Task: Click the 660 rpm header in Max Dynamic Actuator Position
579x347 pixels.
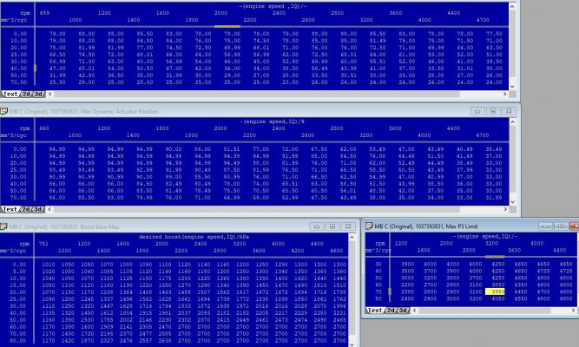Action: (x=44, y=128)
